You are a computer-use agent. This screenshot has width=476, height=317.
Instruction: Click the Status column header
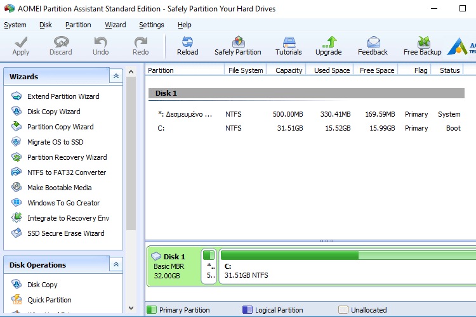tap(447, 70)
